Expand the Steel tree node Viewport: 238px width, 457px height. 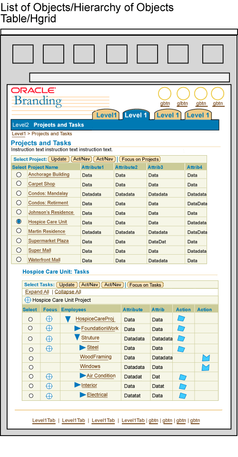coord(83,348)
